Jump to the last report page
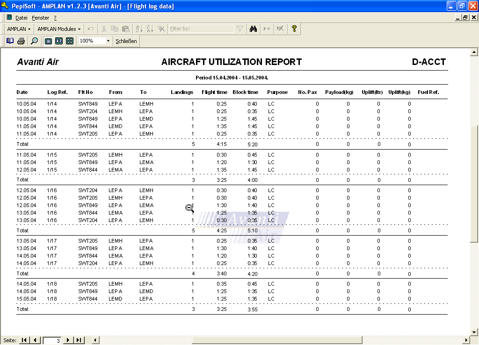The height and width of the screenshot is (345, 479). click(79, 340)
